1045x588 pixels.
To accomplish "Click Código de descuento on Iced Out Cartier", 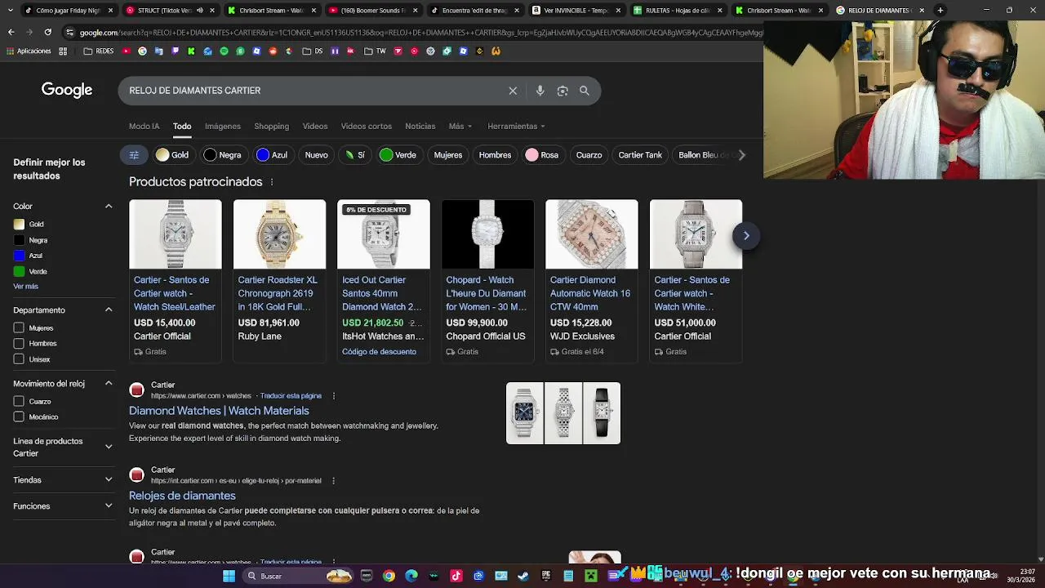I will tap(379, 352).
